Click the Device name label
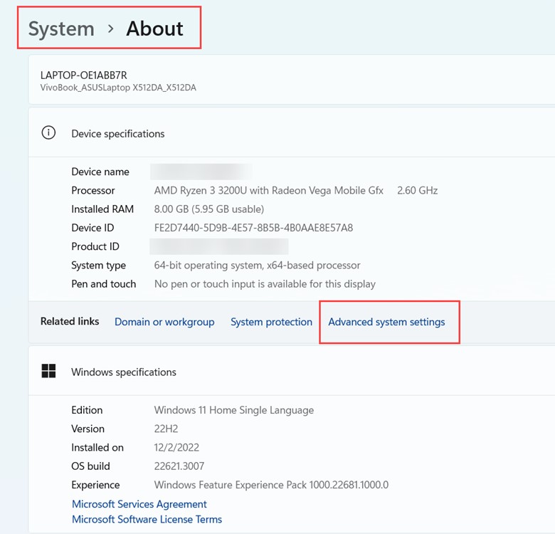 [x=100, y=172]
